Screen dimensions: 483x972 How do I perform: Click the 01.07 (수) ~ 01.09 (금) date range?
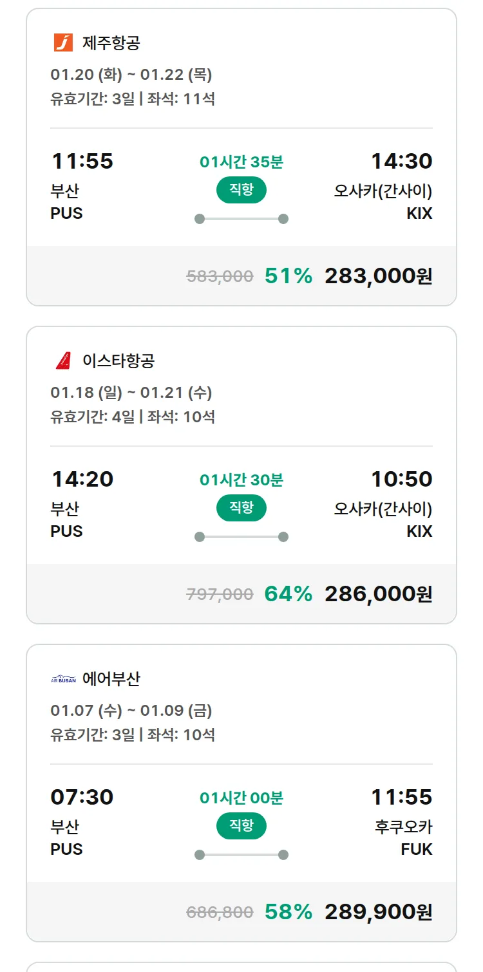(x=131, y=711)
